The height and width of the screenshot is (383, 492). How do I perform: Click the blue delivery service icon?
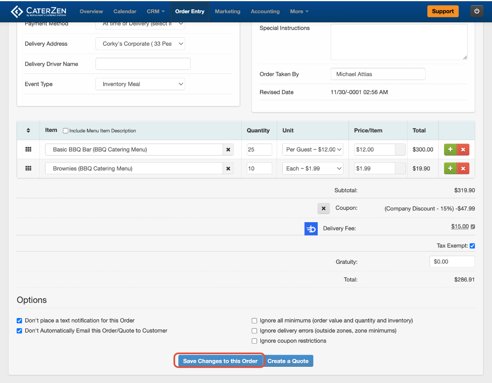coord(311,229)
